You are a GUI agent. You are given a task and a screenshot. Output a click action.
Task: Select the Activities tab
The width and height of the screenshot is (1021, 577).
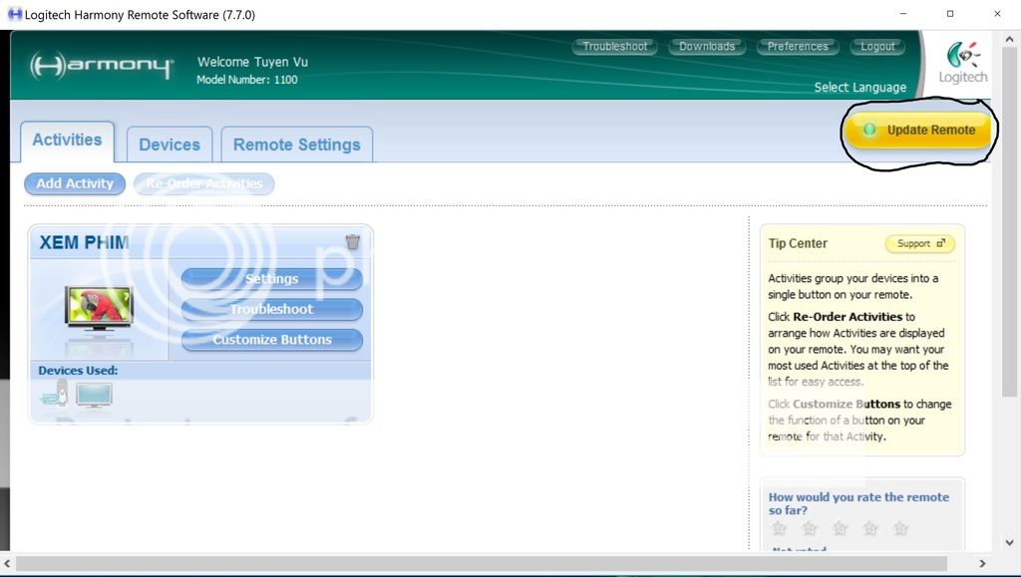[67, 141]
